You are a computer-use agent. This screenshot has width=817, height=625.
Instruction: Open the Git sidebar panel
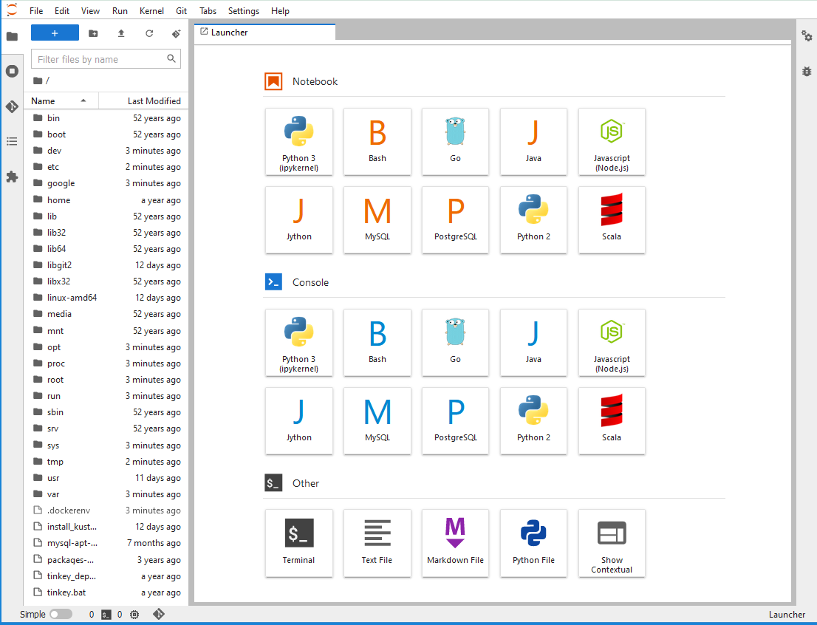click(12, 106)
